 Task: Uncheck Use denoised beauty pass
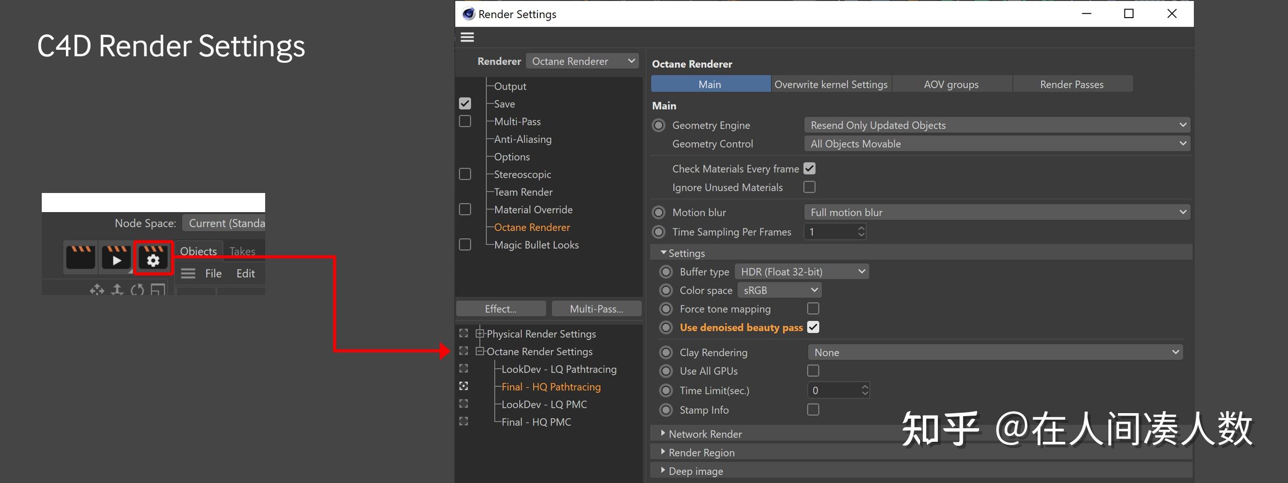tap(813, 327)
